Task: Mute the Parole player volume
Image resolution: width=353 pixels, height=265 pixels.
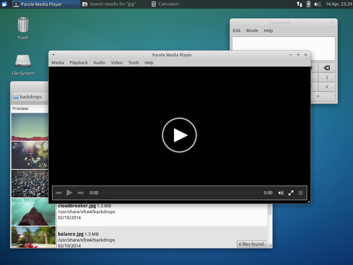Action: click(281, 193)
